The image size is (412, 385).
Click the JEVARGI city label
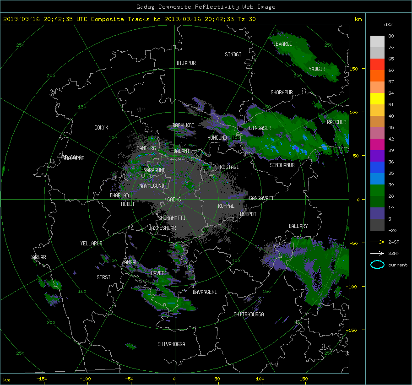click(x=282, y=44)
